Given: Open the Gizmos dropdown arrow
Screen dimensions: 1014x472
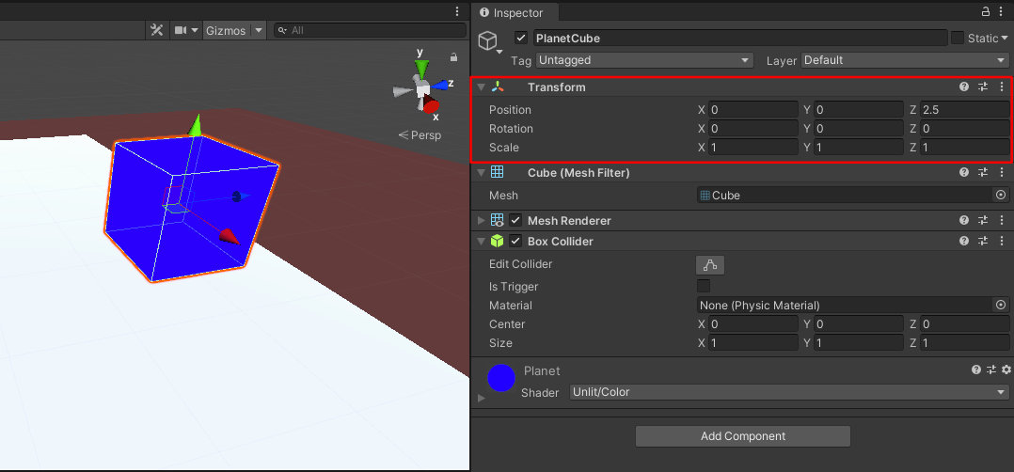Looking at the screenshot, I should (x=259, y=30).
